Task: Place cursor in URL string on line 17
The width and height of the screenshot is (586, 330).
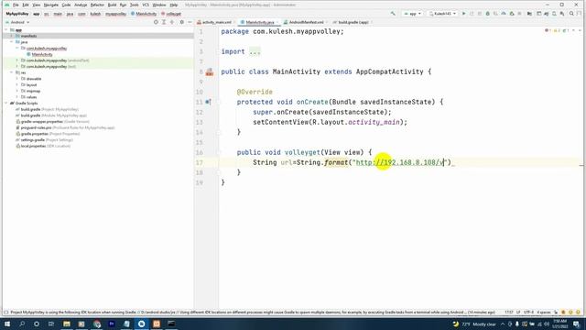Action: pyautogui.click(x=400, y=162)
